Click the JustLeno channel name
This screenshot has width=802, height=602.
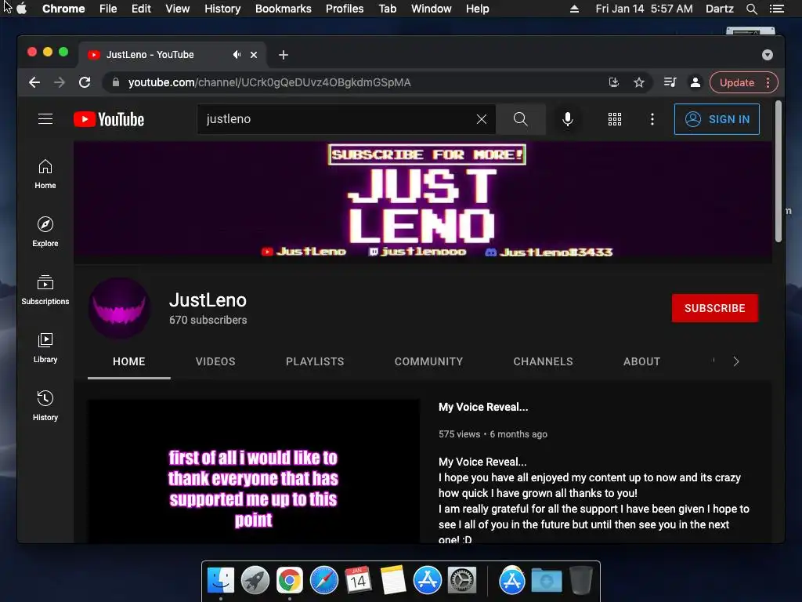tap(208, 300)
